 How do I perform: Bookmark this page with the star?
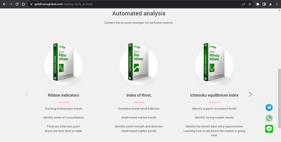[250, 4]
